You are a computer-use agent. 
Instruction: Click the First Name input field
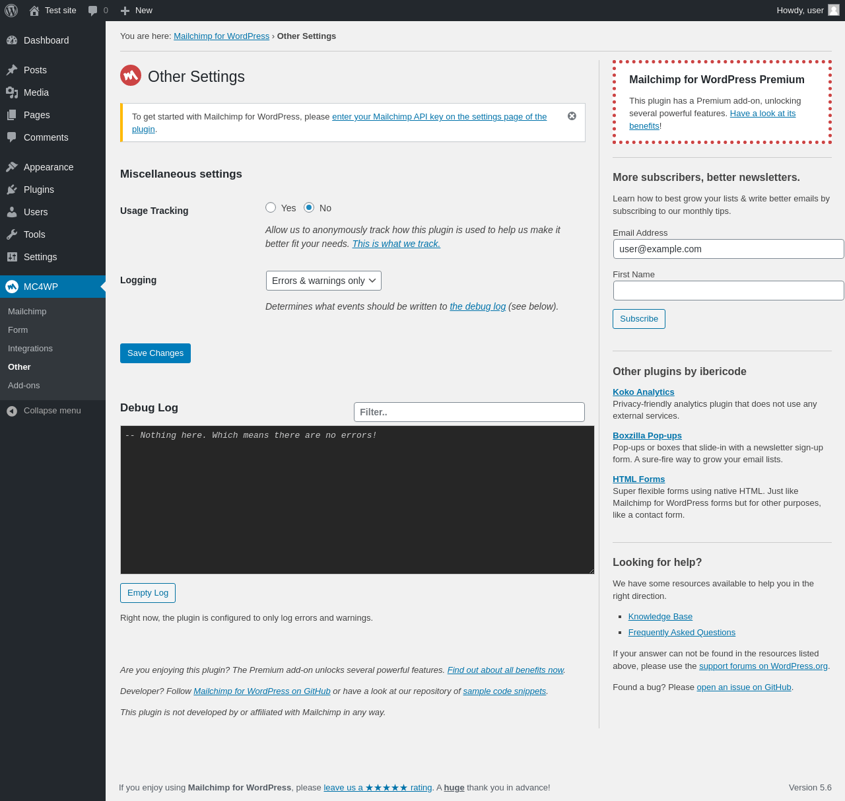[729, 291]
